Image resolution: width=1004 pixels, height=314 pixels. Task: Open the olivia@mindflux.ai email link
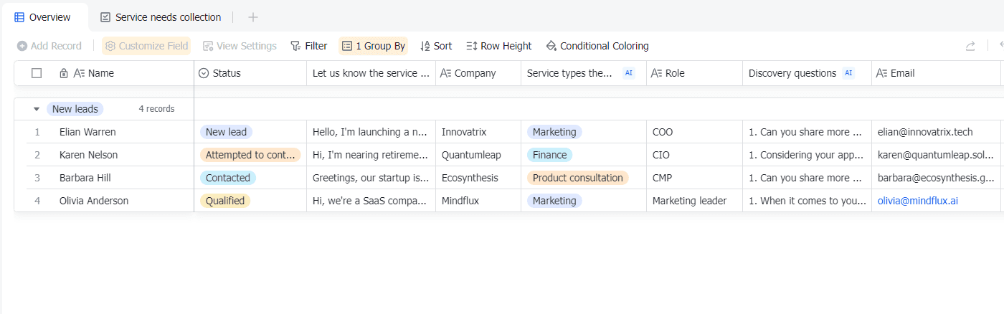point(917,201)
